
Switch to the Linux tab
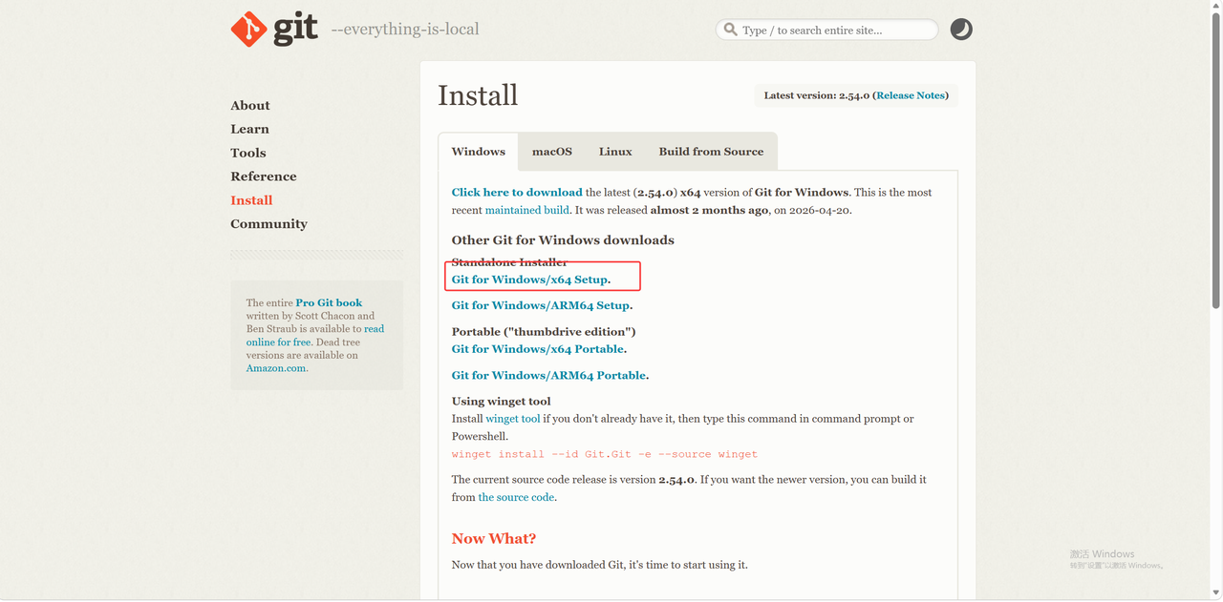coord(615,152)
